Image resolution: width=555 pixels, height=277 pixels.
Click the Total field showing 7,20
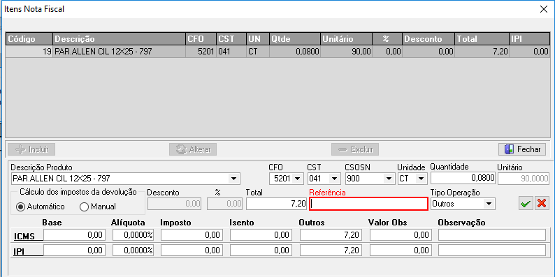click(276, 204)
